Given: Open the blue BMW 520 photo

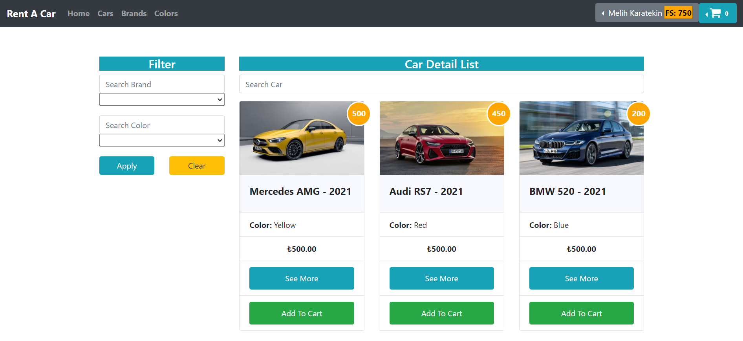Looking at the screenshot, I should (581, 138).
